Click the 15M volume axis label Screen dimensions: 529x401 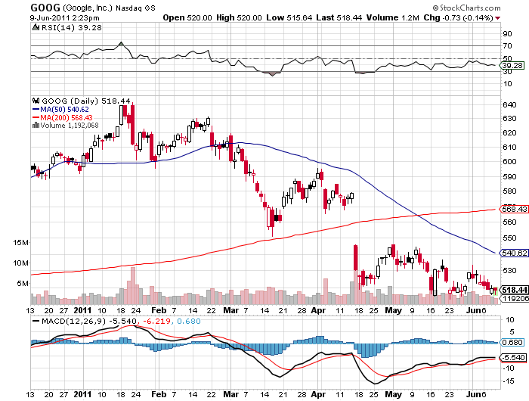pos(21,243)
